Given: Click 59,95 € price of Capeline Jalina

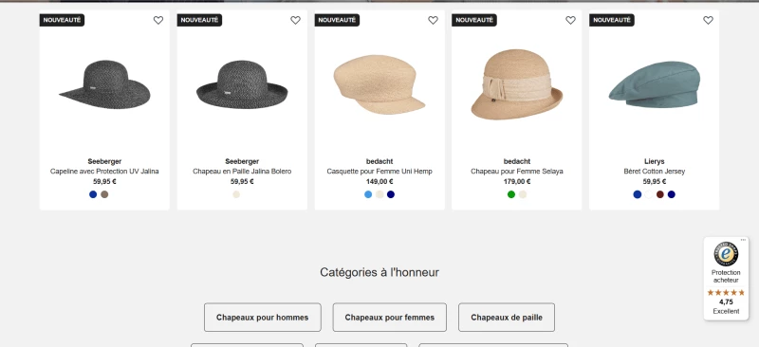Looking at the screenshot, I should click(x=104, y=181).
